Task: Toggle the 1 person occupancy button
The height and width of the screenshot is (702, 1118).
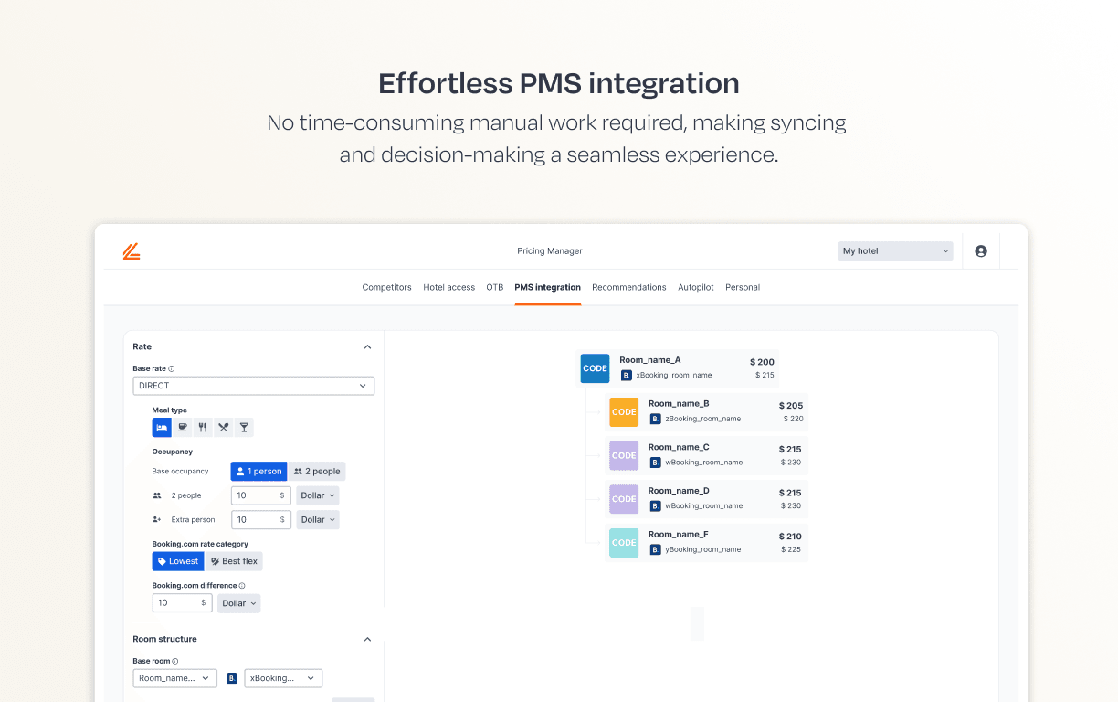Action: (258, 471)
